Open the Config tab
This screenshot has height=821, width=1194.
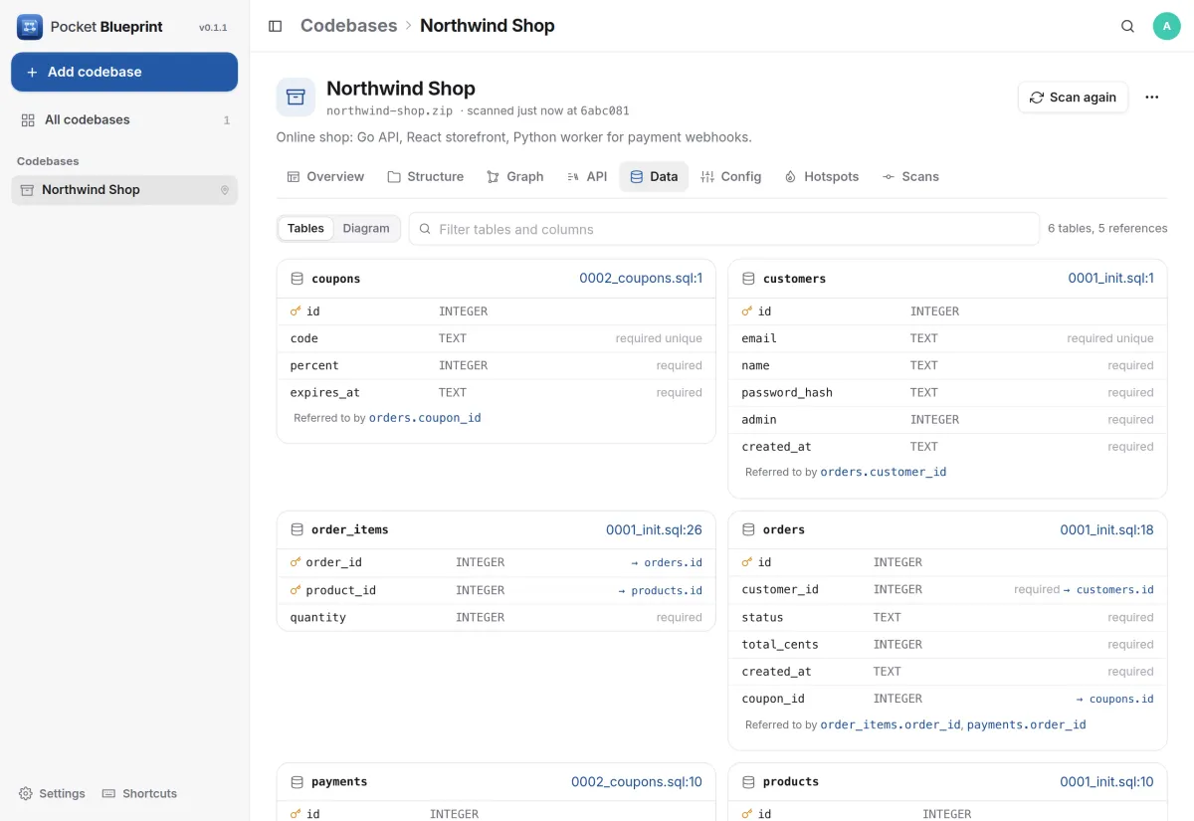tap(731, 176)
